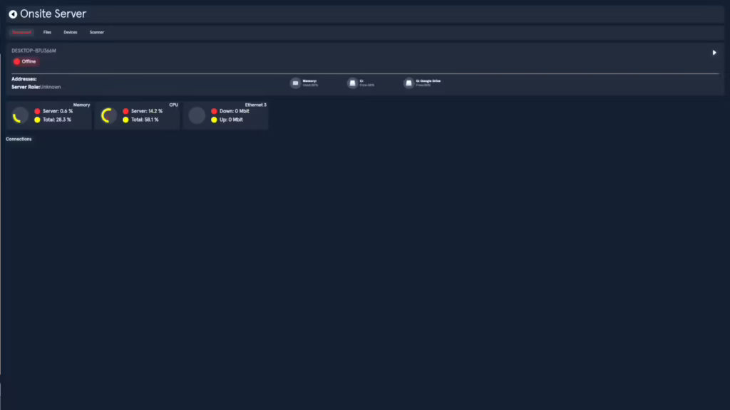Switch to the Files tab
The height and width of the screenshot is (410, 730).
pyautogui.click(x=47, y=32)
